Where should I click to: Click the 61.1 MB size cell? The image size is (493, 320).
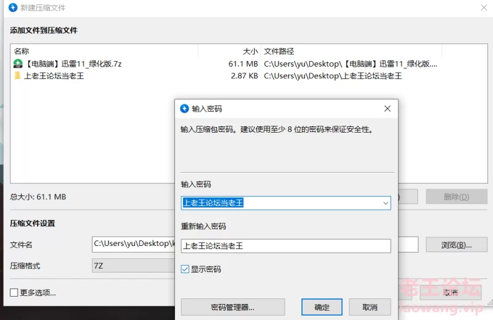243,64
